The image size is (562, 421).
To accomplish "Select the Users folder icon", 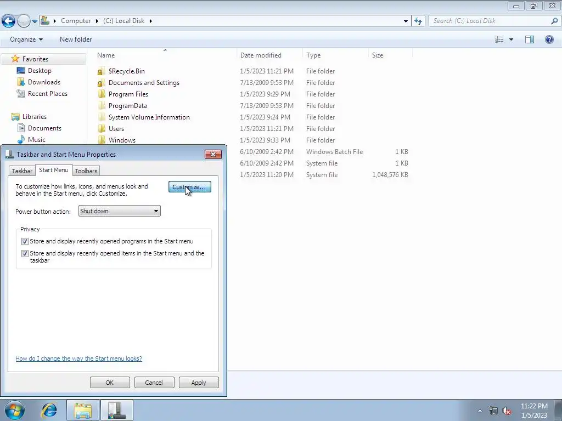I will point(102,128).
